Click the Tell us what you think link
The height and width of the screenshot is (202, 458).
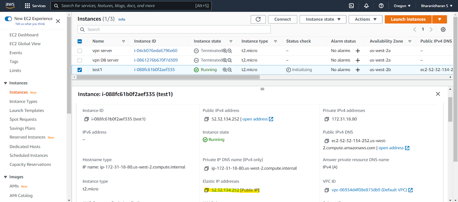[30, 24]
